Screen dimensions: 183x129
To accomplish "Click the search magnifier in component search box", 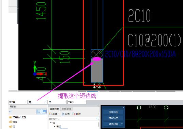I will [x=97, y=119].
